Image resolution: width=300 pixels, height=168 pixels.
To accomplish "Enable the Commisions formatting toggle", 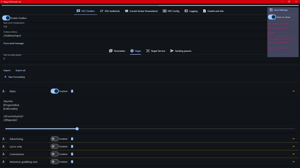I will (55, 154).
